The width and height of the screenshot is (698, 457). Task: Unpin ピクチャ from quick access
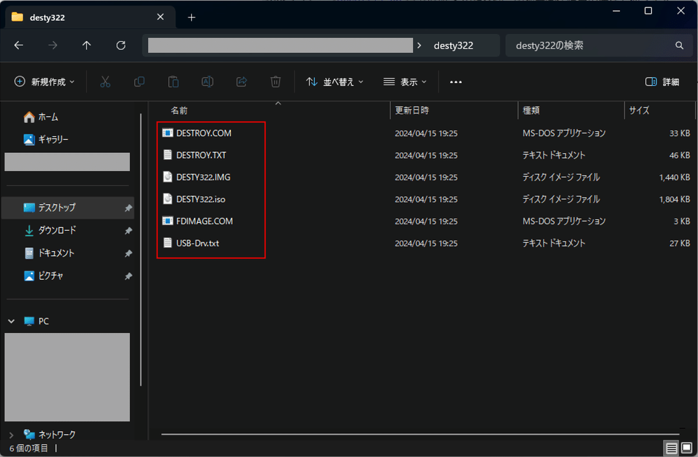pyautogui.click(x=128, y=276)
